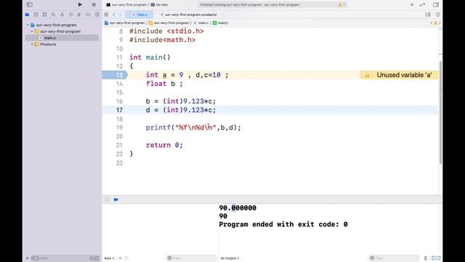Open the Breakpoint navigator
Viewport: 465px width, 262px height.
click(88, 15)
